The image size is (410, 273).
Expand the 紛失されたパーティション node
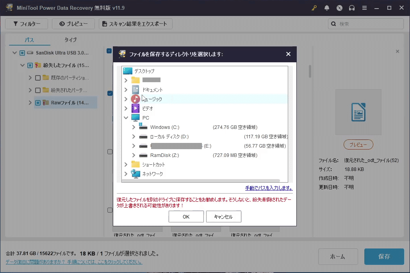click(x=30, y=90)
